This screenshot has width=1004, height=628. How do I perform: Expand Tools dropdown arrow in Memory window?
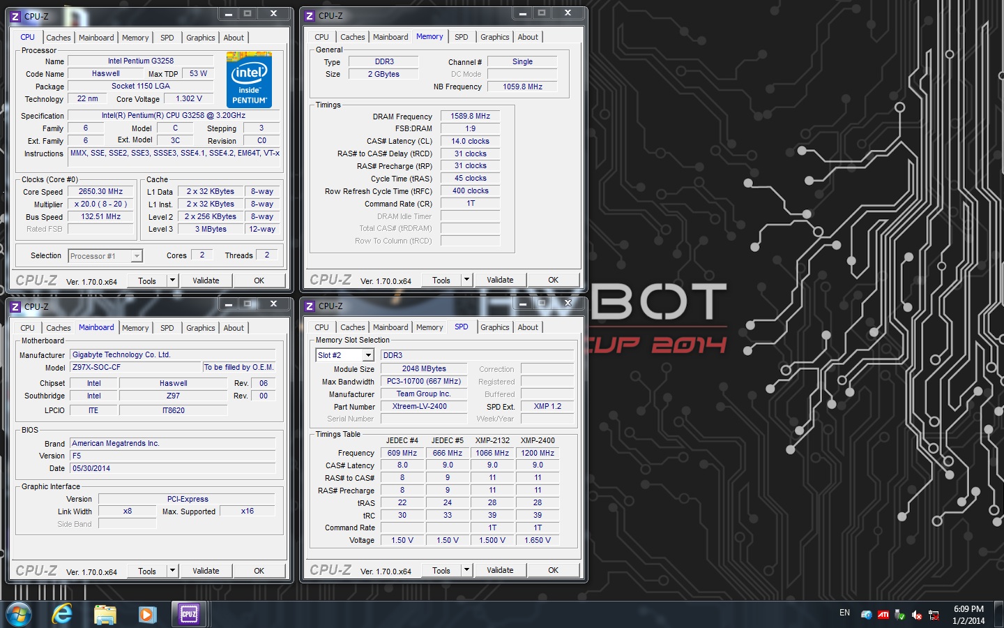tap(466, 280)
